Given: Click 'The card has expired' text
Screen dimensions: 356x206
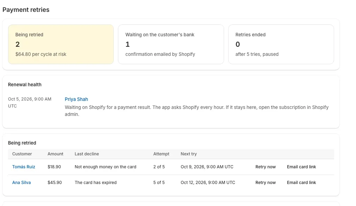Looking at the screenshot, I should click(x=96, y=182).
